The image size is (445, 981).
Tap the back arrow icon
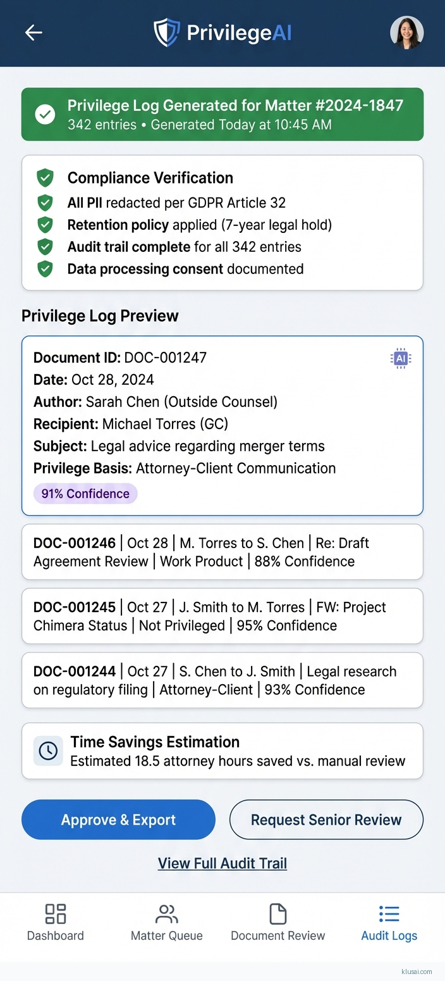pos(34,33)
